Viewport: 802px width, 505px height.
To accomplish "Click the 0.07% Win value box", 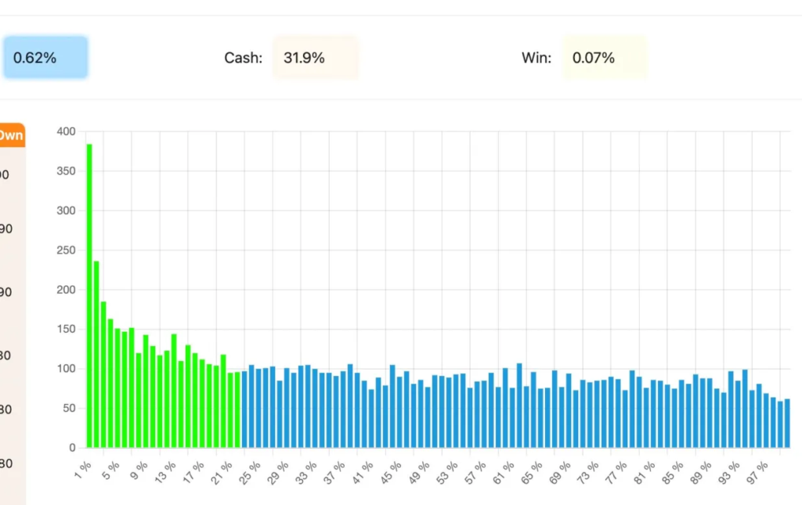I will pyautogui.click(x=604, y=58).
